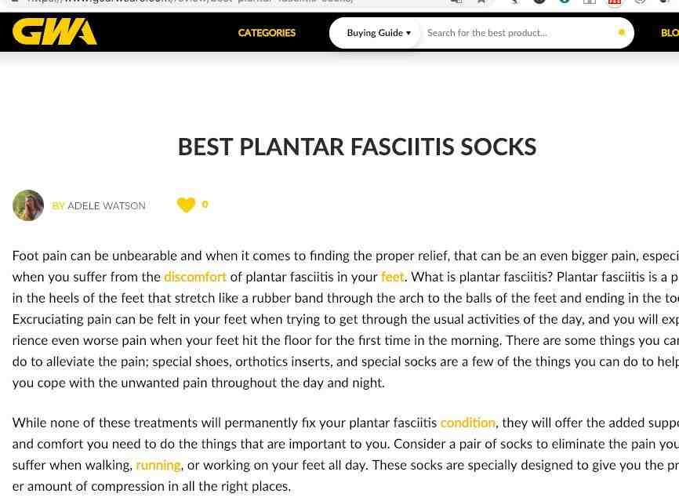This screenshot has width=679, height=501.
Task: Follow the 'feet' hyperlink
Action: [392, 277]
